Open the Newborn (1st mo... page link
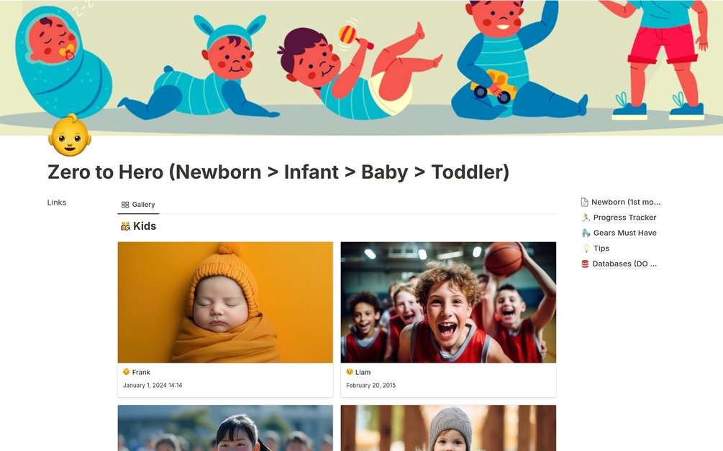Screen dimensions: 723x451 coord(626,202)
